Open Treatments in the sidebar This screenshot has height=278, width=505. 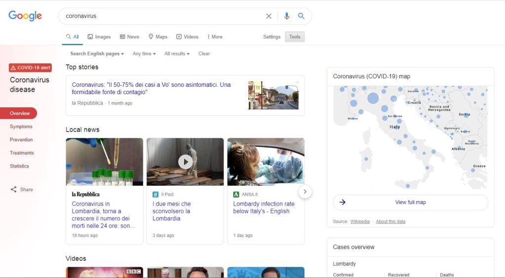pos(22,153)
